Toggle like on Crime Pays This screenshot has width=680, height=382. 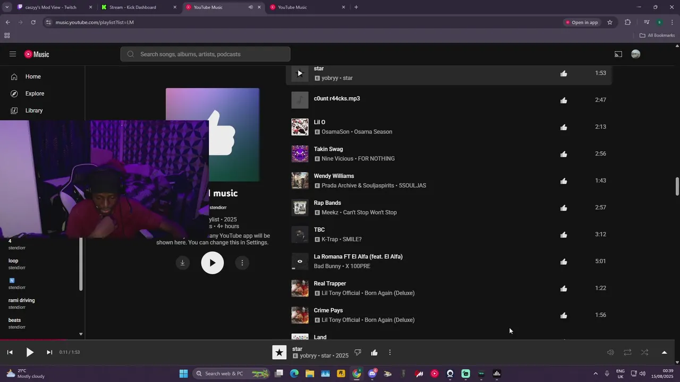[564, 316]
